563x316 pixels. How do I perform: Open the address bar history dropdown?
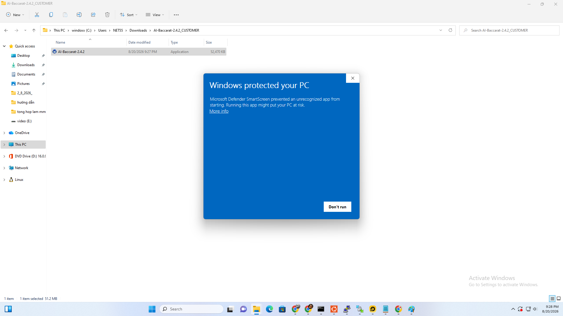tap(441, 30)
